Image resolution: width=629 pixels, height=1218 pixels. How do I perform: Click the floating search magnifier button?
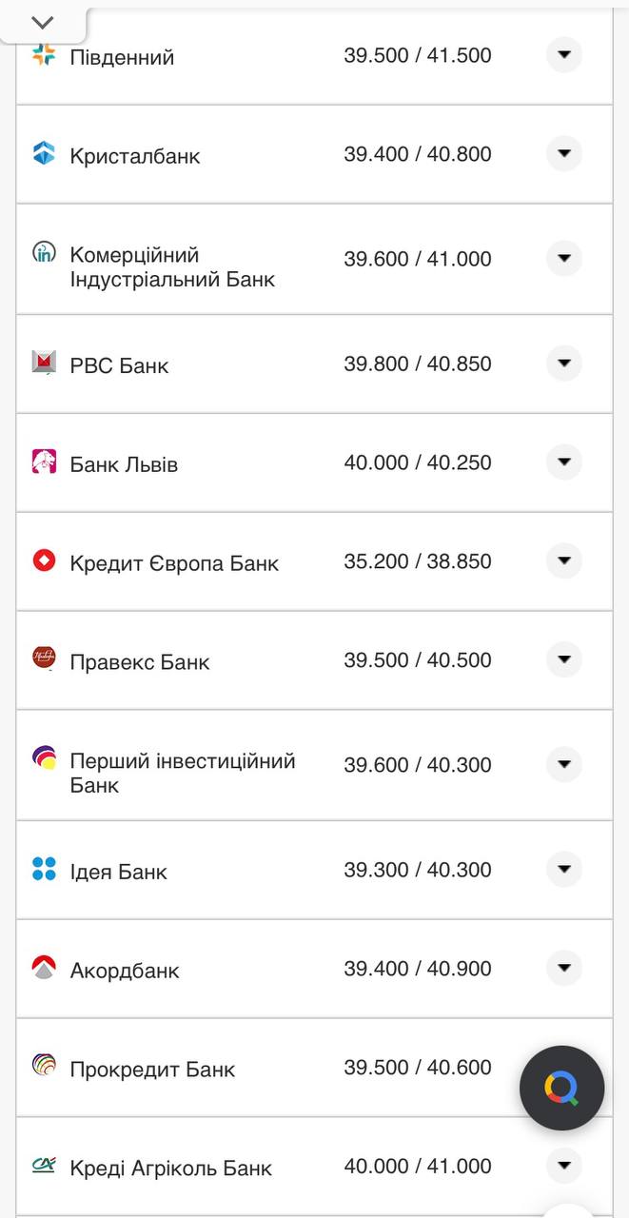click(561, 1088)
